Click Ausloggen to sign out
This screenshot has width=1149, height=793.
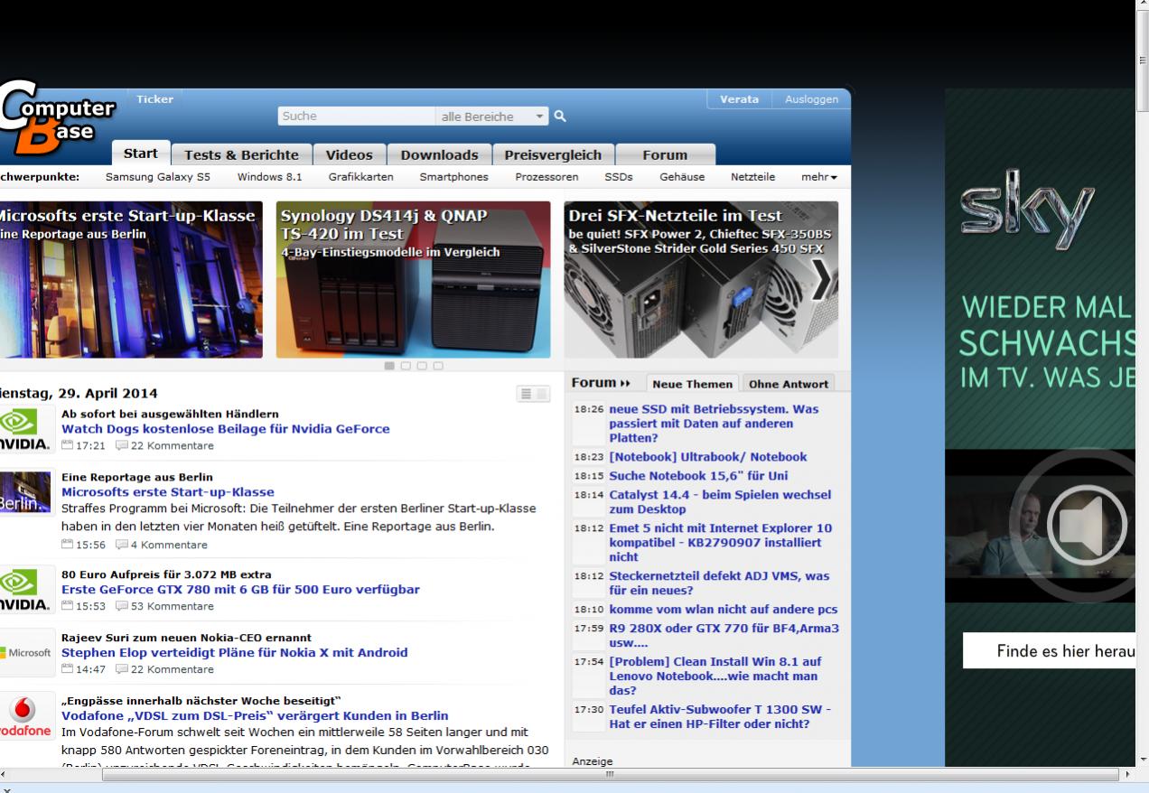point(811,99)
